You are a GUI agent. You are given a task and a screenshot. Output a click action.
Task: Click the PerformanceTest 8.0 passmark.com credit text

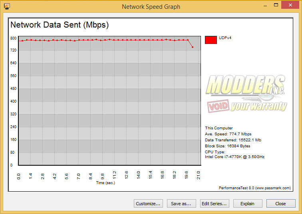click(254, 188)
